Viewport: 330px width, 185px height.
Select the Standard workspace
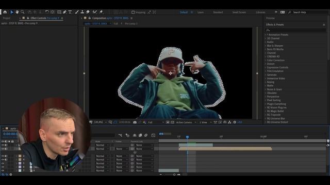pos(218,12)
